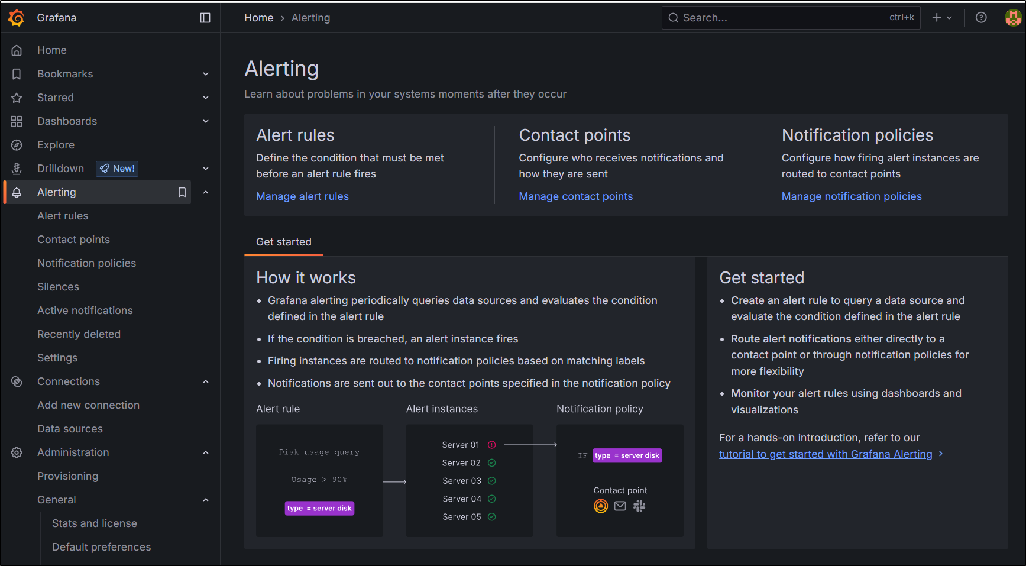Open Recently deleted in sidebar
1026x566 pixels.
click(x=79, y=334)
